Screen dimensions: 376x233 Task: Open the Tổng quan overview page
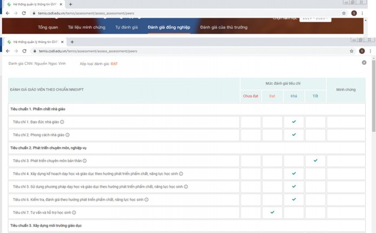coord(48,26)
